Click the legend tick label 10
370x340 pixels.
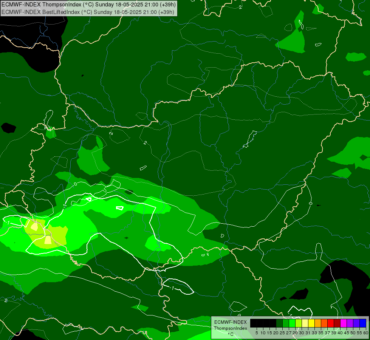click(263, 333)
